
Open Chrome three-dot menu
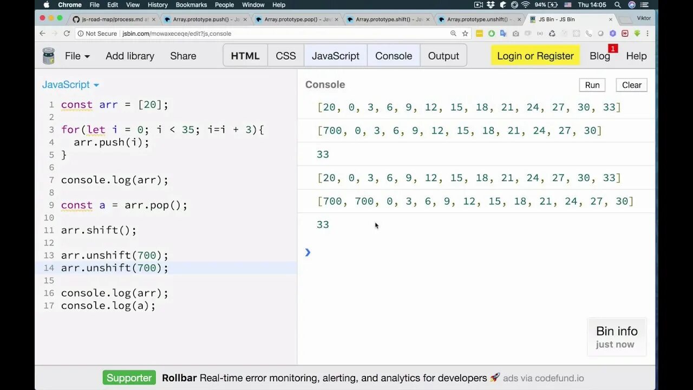click(647, 34)
